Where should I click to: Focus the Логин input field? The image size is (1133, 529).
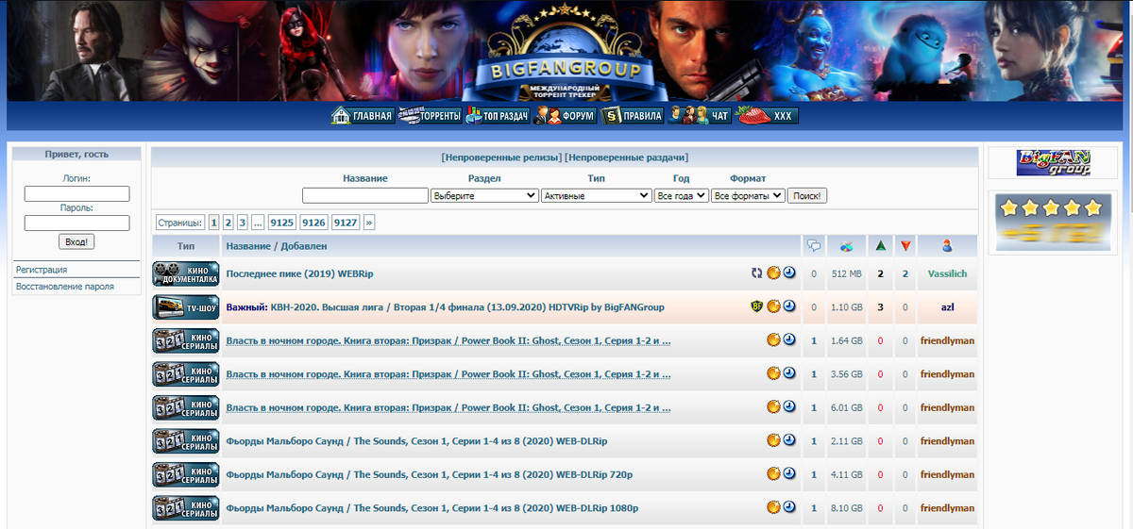click(76, 193)
